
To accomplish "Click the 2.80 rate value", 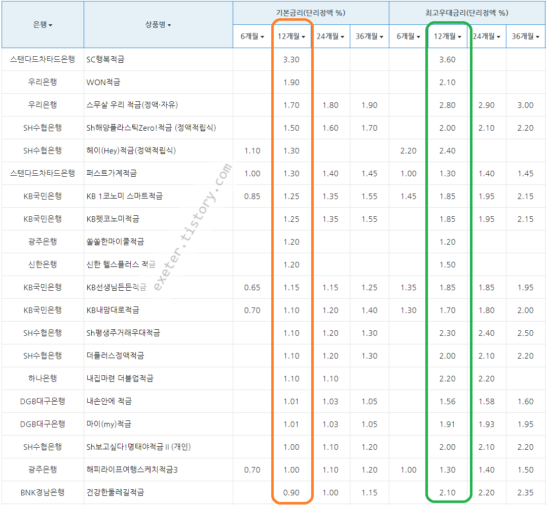I will [448, 105].
